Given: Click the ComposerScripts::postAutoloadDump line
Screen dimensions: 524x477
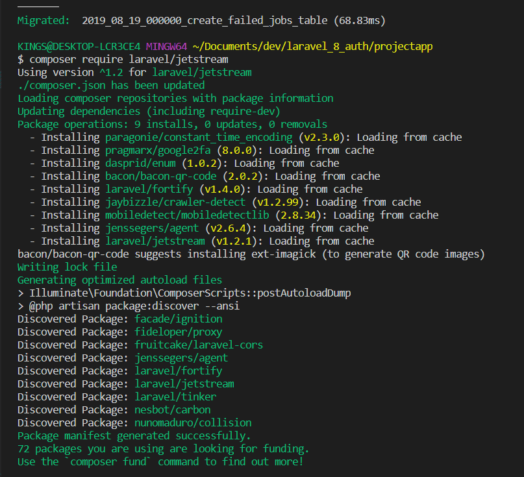Looking at the screenshot, I should 184,293.
